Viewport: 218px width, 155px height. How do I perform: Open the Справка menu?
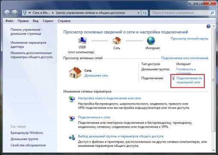click(x=64, y=21)
